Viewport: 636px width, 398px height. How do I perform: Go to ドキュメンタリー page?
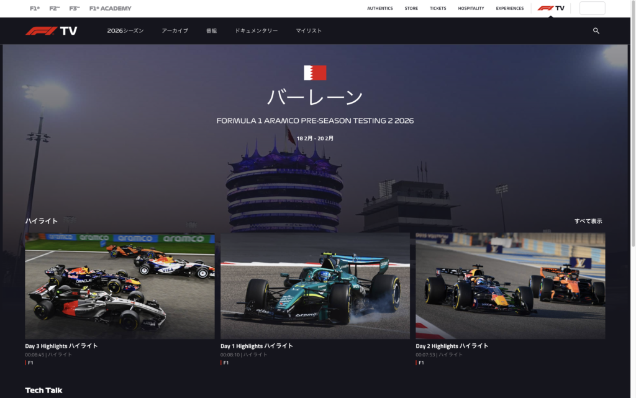coord(256,31)
